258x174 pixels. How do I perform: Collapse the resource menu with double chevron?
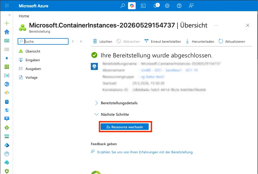coord(81,41)
